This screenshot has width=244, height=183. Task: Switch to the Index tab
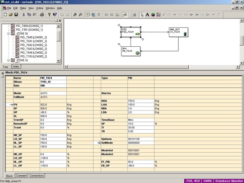16,67
